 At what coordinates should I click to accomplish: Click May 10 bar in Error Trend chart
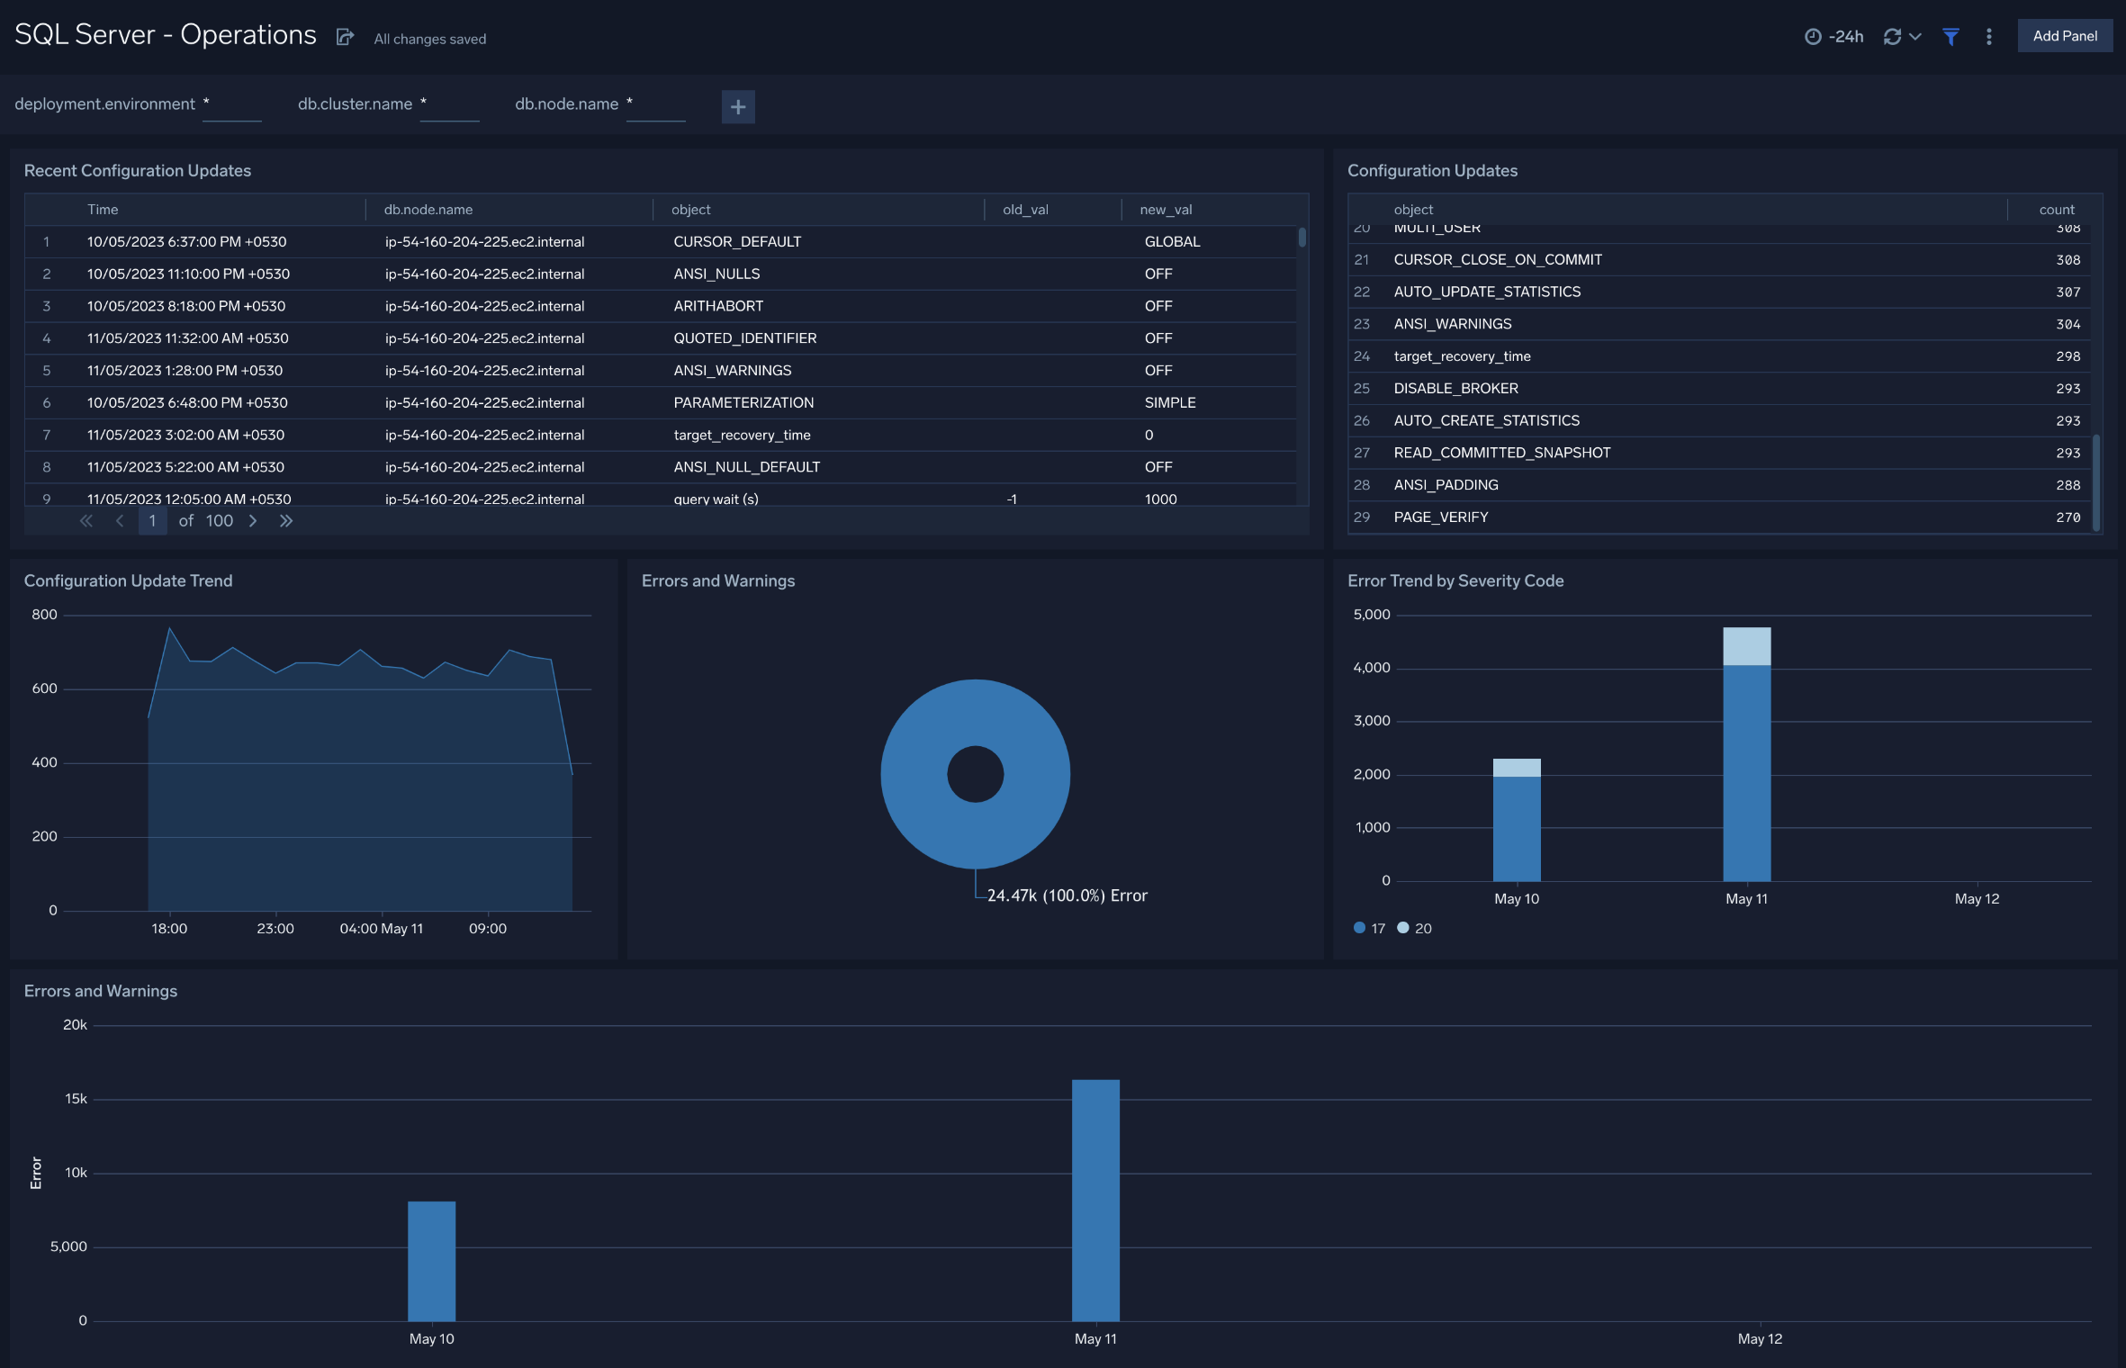coord(1517,821)
